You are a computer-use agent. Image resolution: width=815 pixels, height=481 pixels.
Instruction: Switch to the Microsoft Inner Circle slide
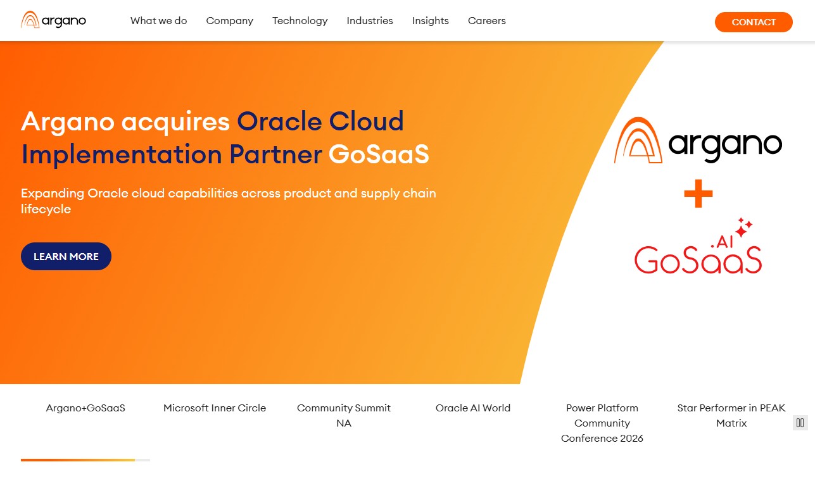[x=215, y=408]
